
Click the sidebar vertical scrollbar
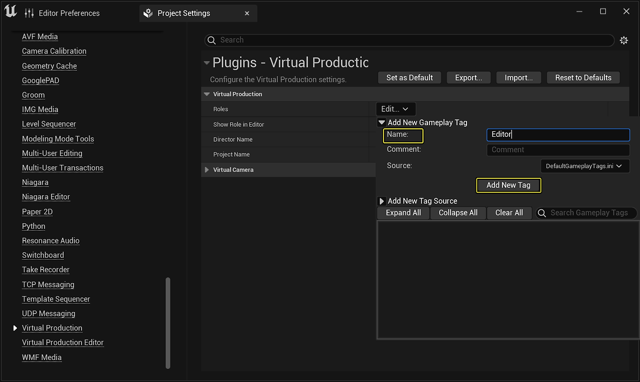coord(168,323)
